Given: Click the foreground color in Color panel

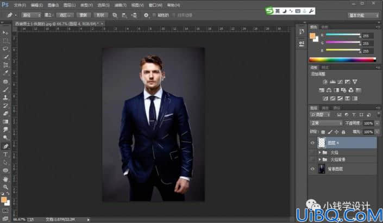Looking at the screenshot, I should 312,36.
